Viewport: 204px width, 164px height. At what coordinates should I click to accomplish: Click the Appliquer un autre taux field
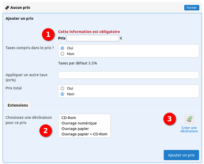(x=128, y=75)
